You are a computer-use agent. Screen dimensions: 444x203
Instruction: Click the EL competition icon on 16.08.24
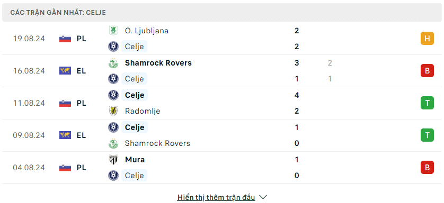[x=65, y=71]
